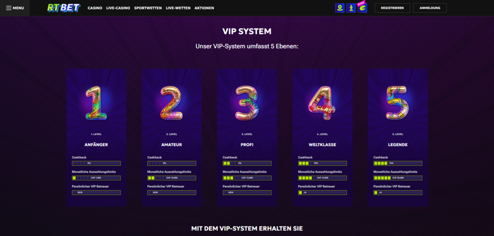Viewport: 494px width, 236px height.
Task: Click Anfänger monthly payout limit bar
Action: [x=96, y=178]
